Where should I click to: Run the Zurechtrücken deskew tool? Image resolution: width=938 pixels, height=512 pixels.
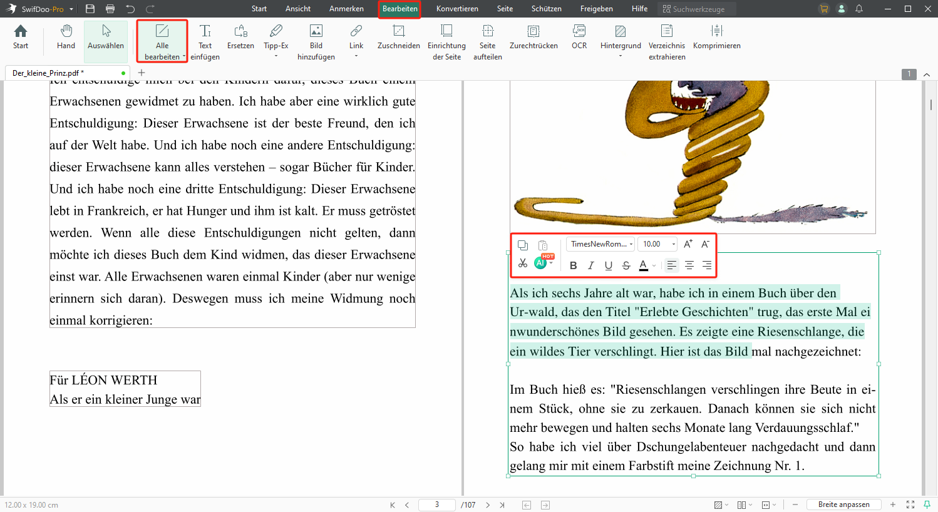tap(533, 37)
